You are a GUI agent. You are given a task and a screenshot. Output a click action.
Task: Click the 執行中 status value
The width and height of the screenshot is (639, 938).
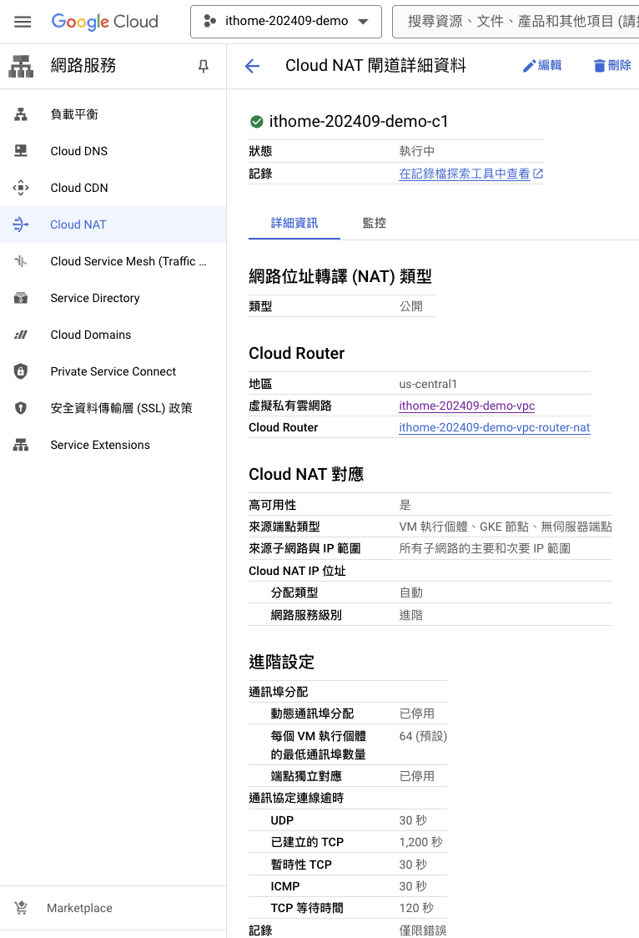[416, 151]
